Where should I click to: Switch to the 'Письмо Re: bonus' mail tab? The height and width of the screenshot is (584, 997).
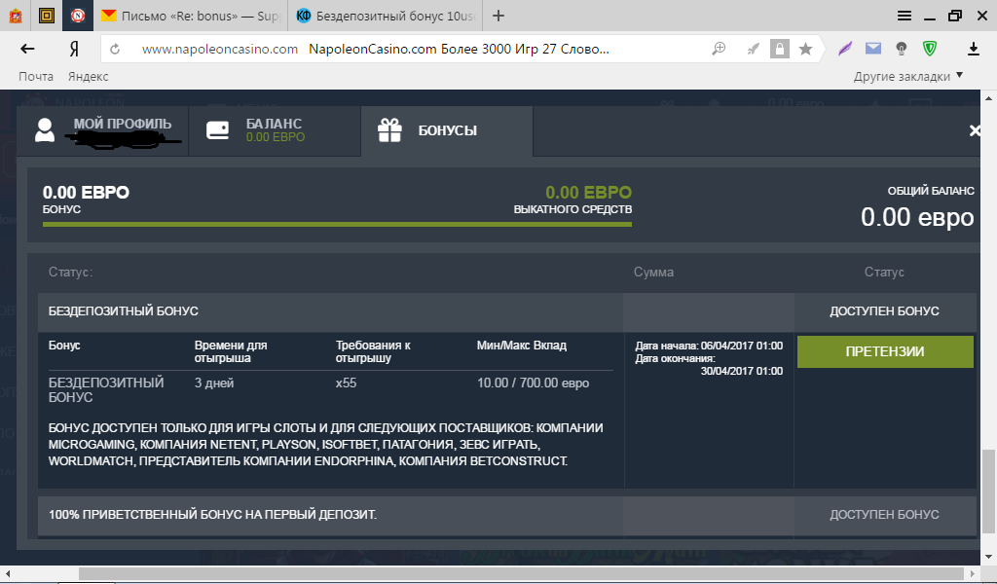pyautogui.click(x=191, y=16)
